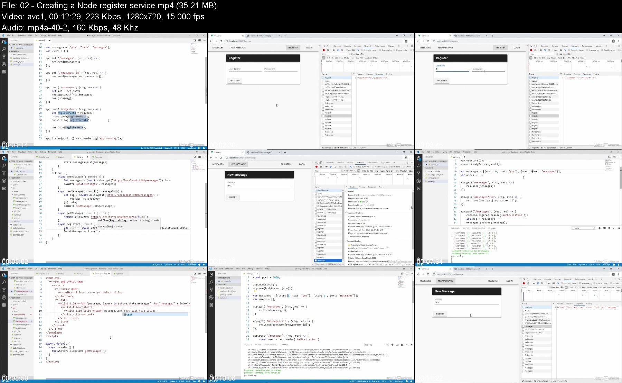The height and width of the screenshot is (383, 622).
Task: Close request details X in 00:06:18 frame
Action: 346,187
